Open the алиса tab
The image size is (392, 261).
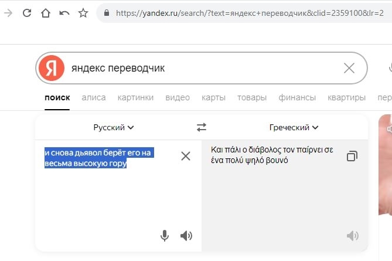click(x=94, y=97)
